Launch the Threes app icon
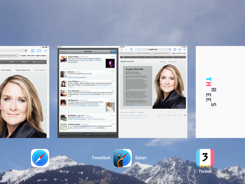Image resolution: width=245 pixels, height=184 pixels. (x=205, y=158)
